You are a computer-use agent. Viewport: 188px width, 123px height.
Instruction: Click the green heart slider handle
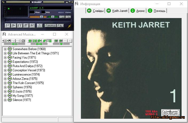[x=61, y=44]
